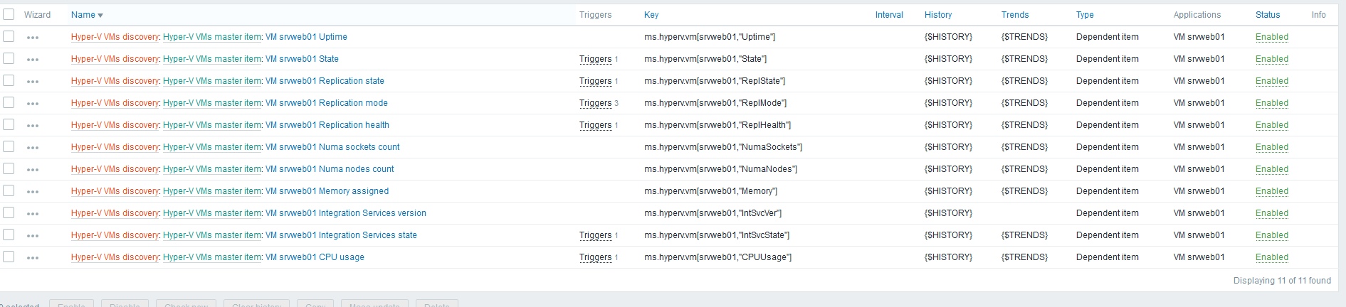Screen dimensions: 1346x307
Task: Sort by Status column header
Action: [x=1268, y=15]
